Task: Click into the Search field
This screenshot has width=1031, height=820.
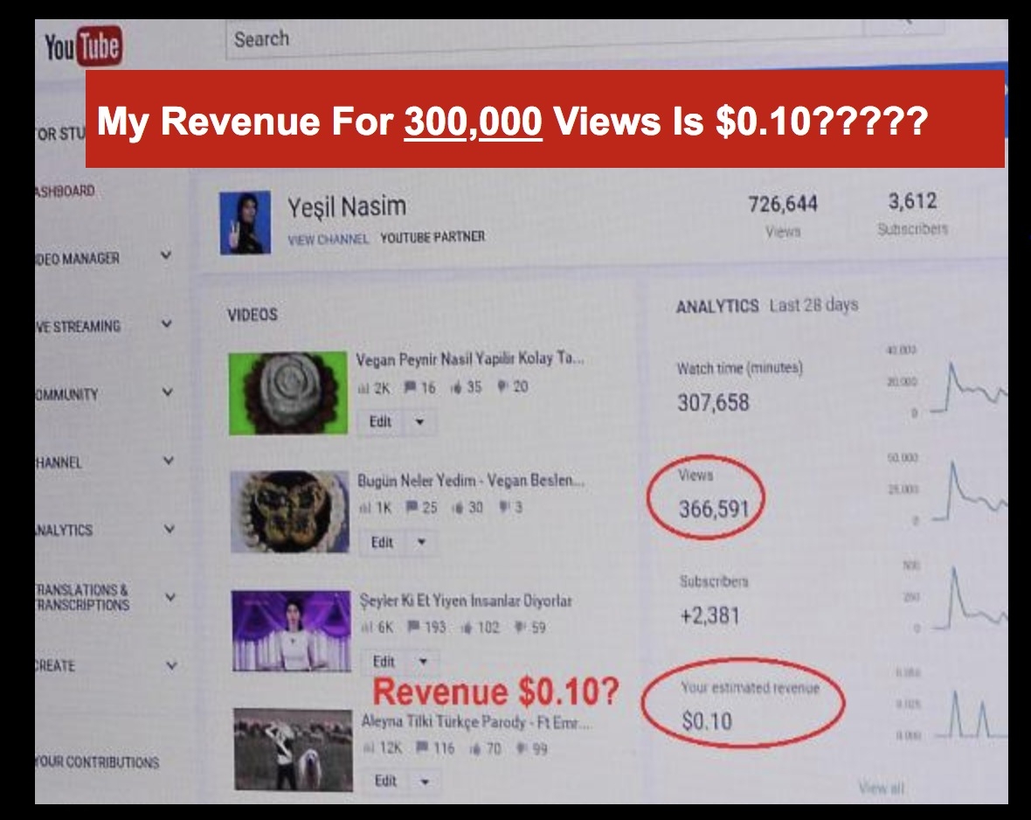Action: click(543, 39)
